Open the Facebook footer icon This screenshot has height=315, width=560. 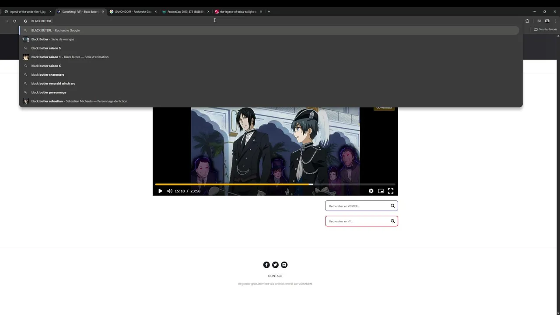click(x=266, y=265)
